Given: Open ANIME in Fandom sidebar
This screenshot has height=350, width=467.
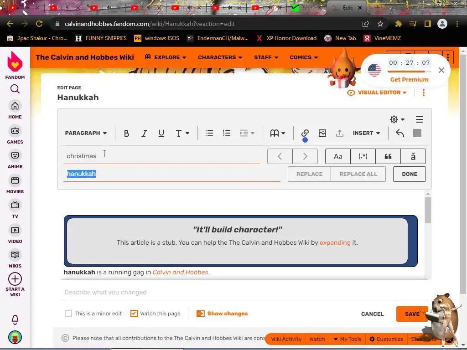Looking at the screenshot, I should [15, 160].
